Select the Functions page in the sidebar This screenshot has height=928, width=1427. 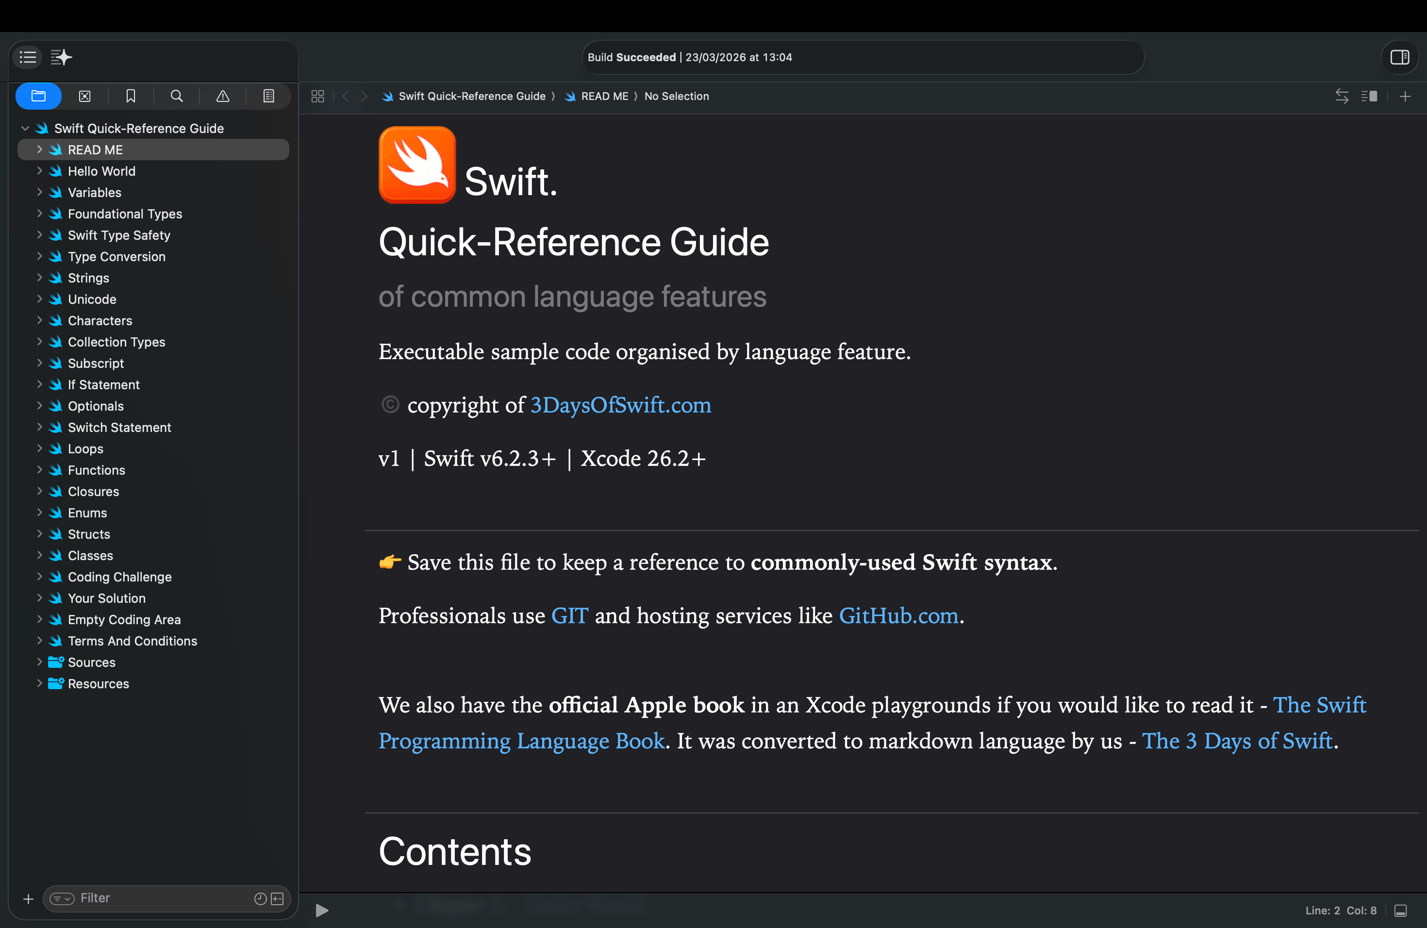(96, 470)
